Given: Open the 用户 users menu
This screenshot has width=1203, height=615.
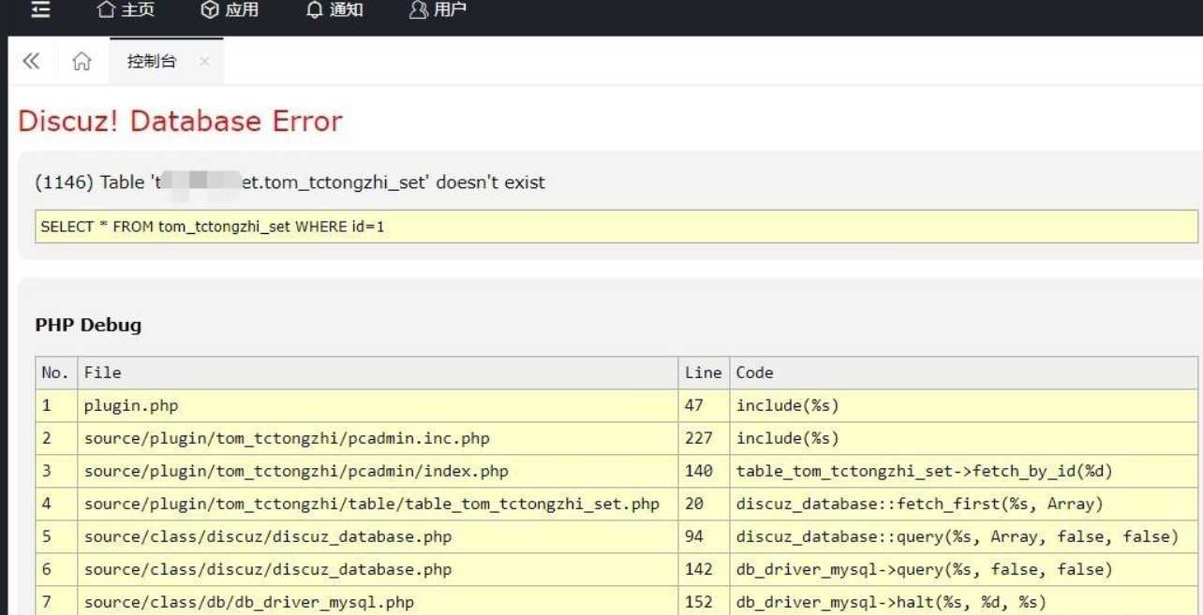Looking at the screenshot, I should tap(438, 10).
